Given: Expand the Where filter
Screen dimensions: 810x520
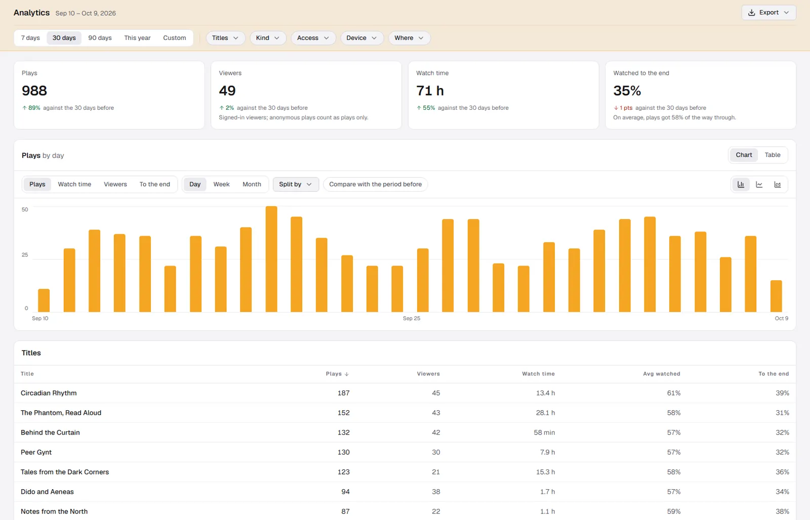Looking at the screenshot, I should (409, 38).
